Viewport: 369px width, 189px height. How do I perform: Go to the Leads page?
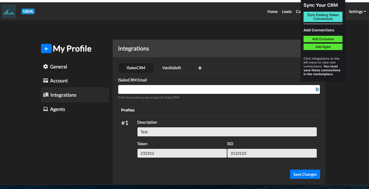pyautogui.click(x=287, y=12)
